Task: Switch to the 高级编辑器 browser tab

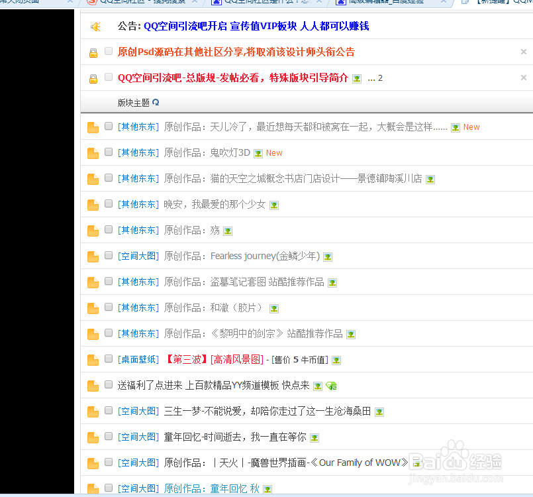Action: click(391, 2)
